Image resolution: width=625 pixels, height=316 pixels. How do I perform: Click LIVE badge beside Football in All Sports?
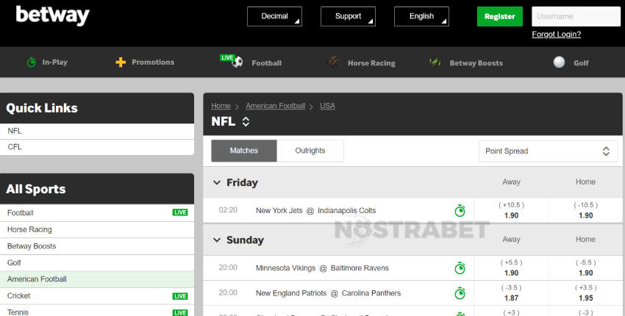coord(180,212)
